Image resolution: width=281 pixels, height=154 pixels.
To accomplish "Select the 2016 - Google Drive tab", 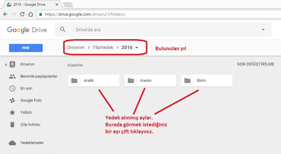I will coord(32,5).
